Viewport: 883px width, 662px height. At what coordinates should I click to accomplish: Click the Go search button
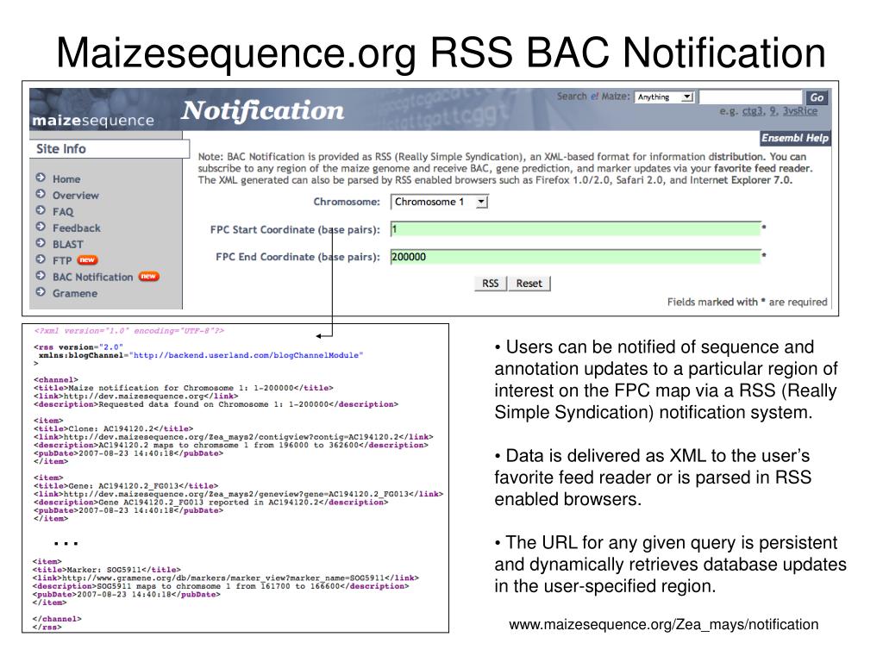tap(817, 97)
